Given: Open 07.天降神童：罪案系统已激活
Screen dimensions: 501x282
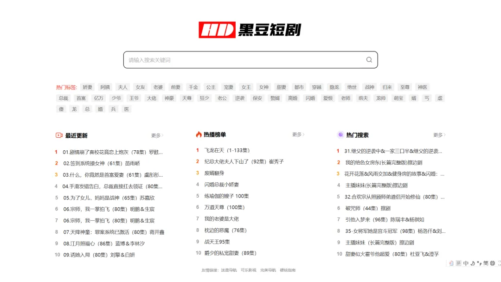Looking at the screenshot, I should coord(114,232).
